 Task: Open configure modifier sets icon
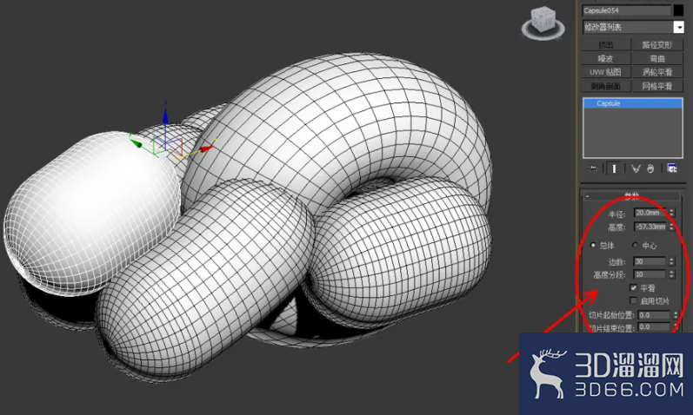[672, 168]
